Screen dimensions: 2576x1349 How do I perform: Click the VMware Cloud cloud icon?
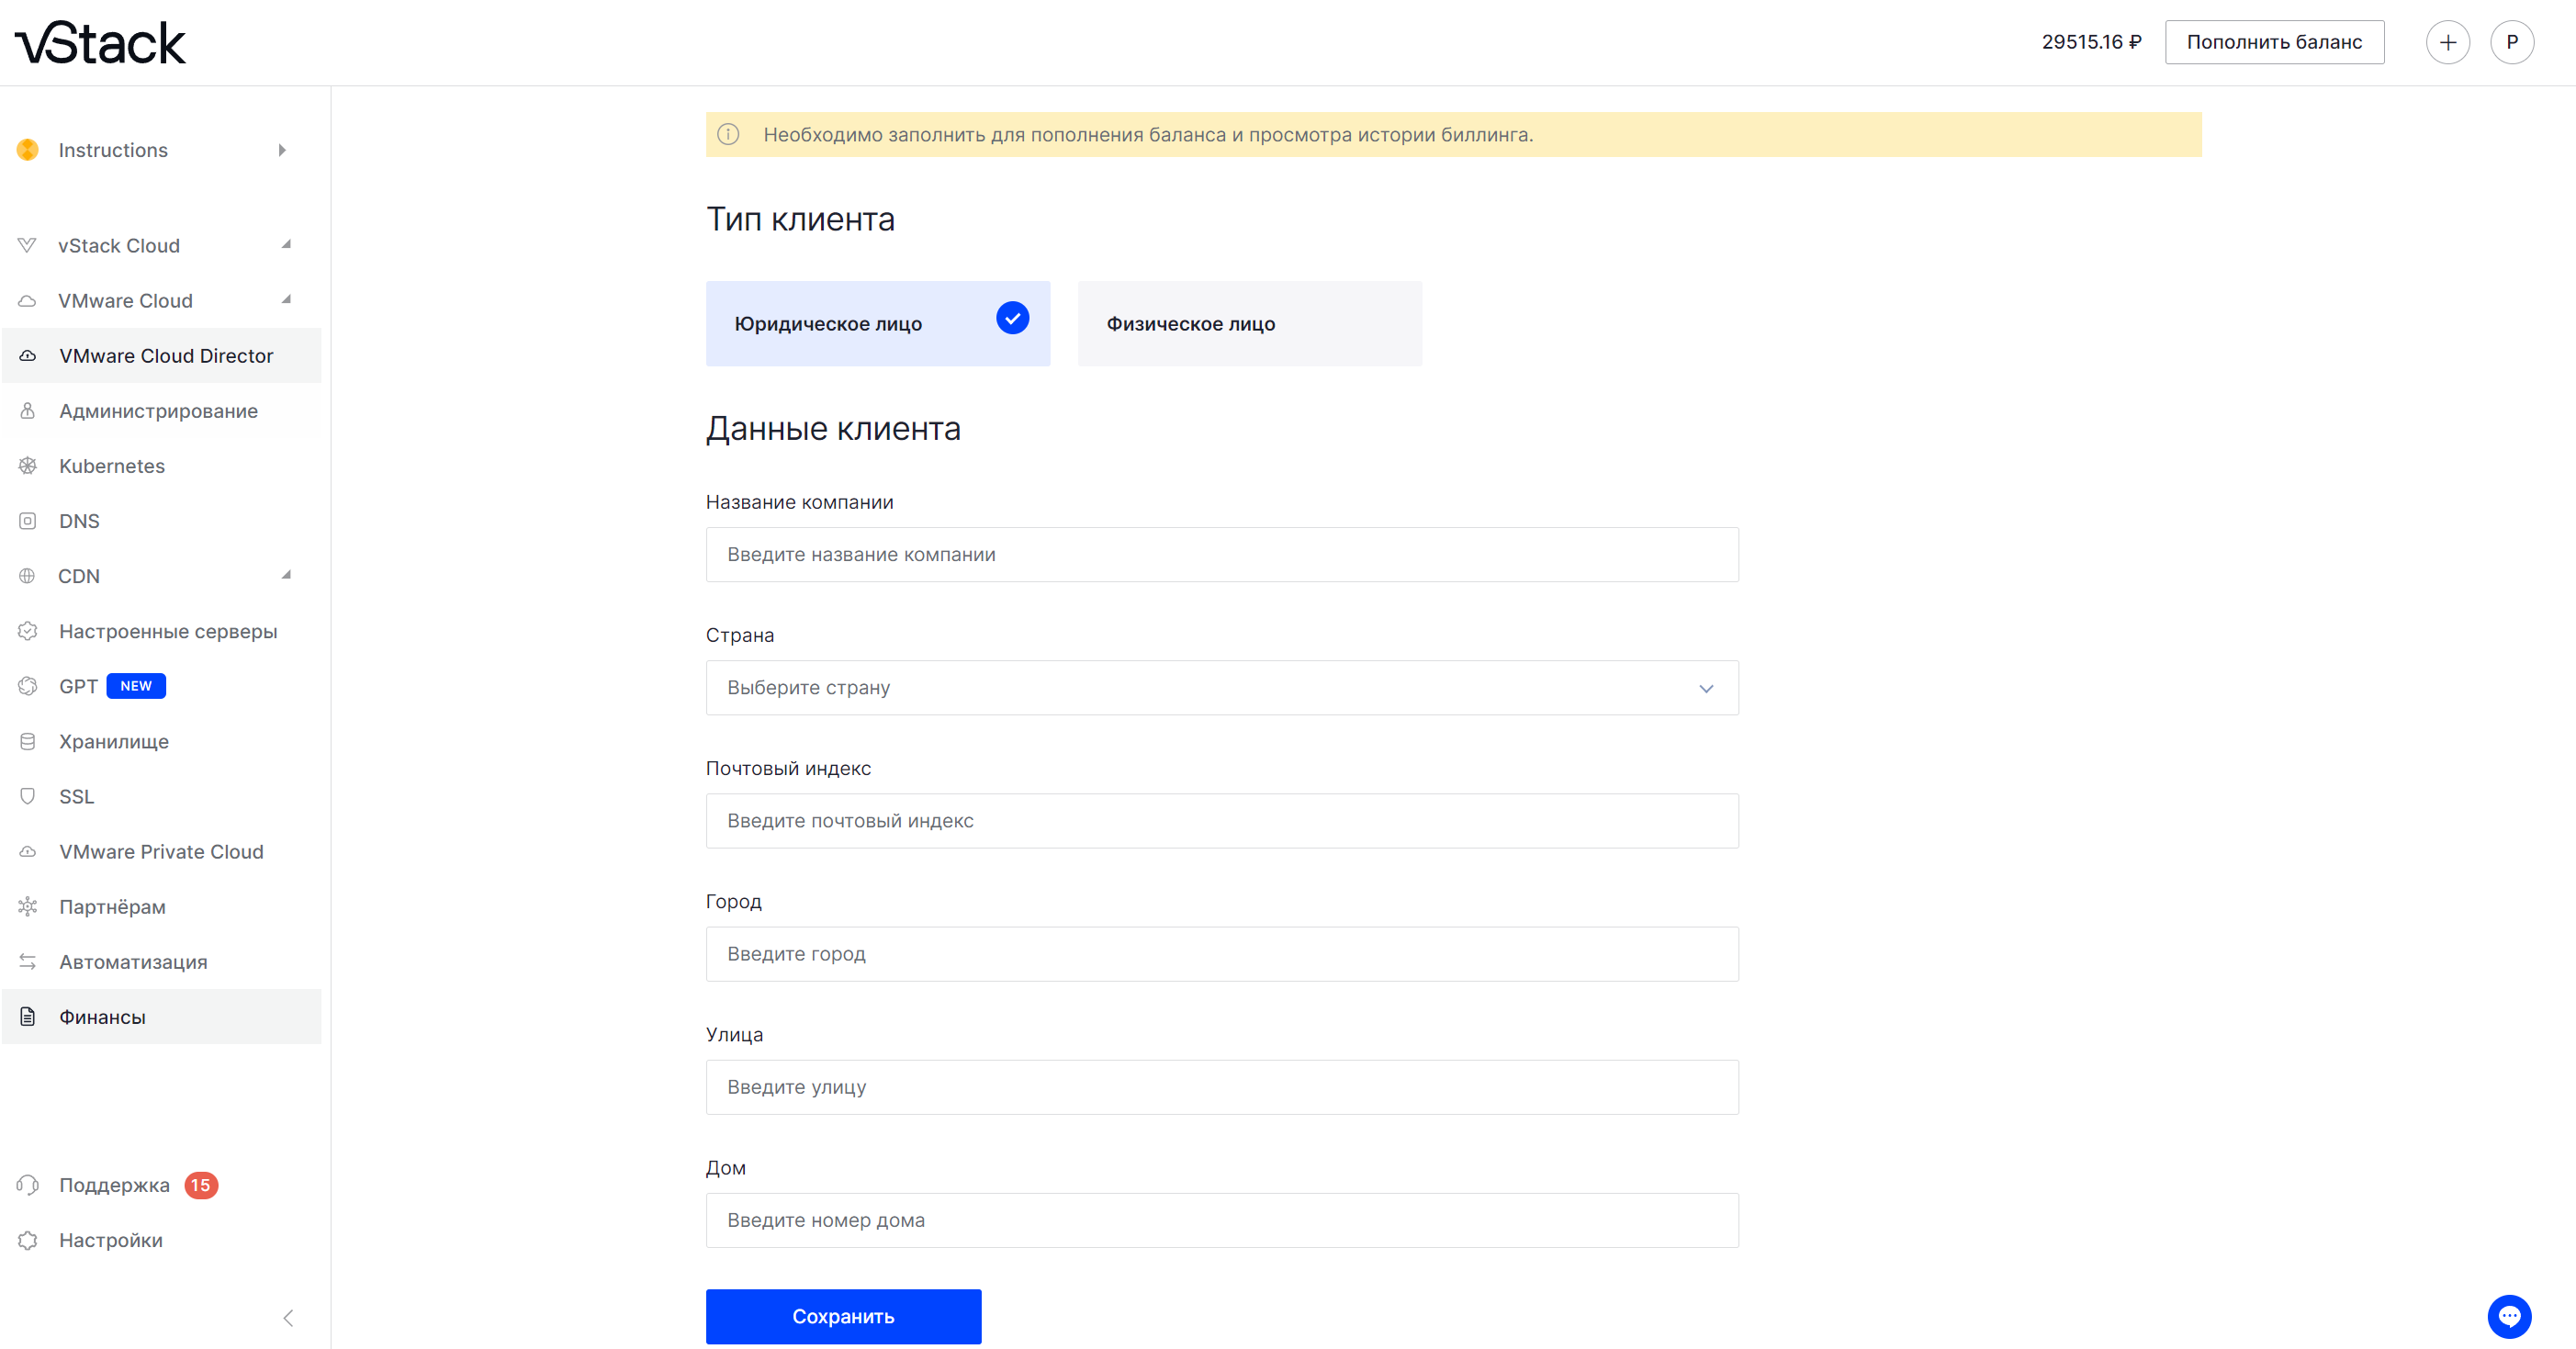click(x=27, y=300)
